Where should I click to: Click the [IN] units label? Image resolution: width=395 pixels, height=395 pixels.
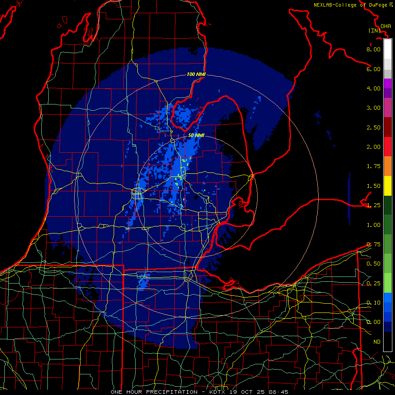coord(374,30)
